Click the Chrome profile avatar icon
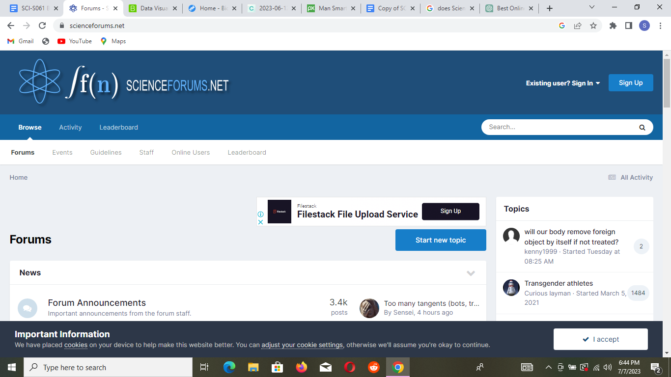The width and height of the screenshot is (671, 377). (644, 26)
